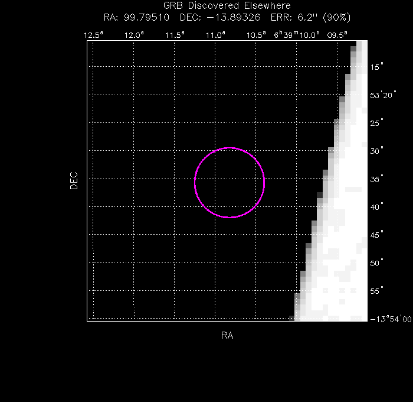
Task: Click the -13°54'00 declination label
Action: pos(390,319)
